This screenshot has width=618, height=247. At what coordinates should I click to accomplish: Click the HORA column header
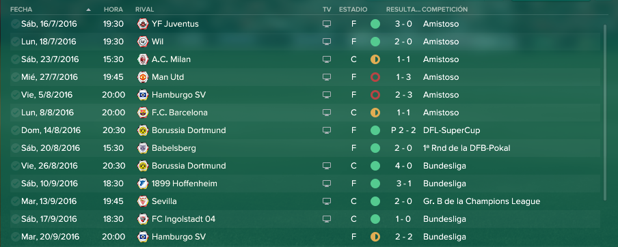(113, 10)
